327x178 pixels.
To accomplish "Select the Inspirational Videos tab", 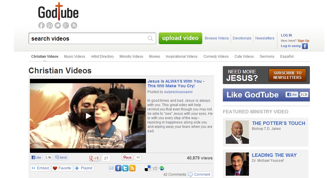I will [x=182, y=57].
